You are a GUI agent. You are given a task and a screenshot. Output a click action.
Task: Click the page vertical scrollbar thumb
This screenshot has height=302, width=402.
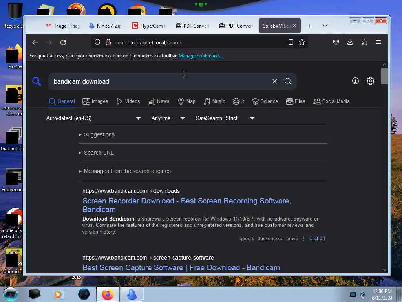pos(384,76)
